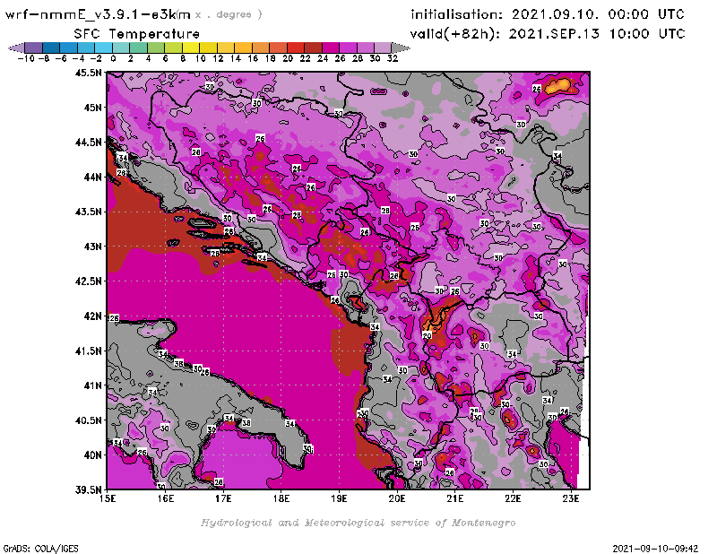Click the wrf-nmmE model version label
Viewport: 717px width, 554px height.
coord(99,13)
